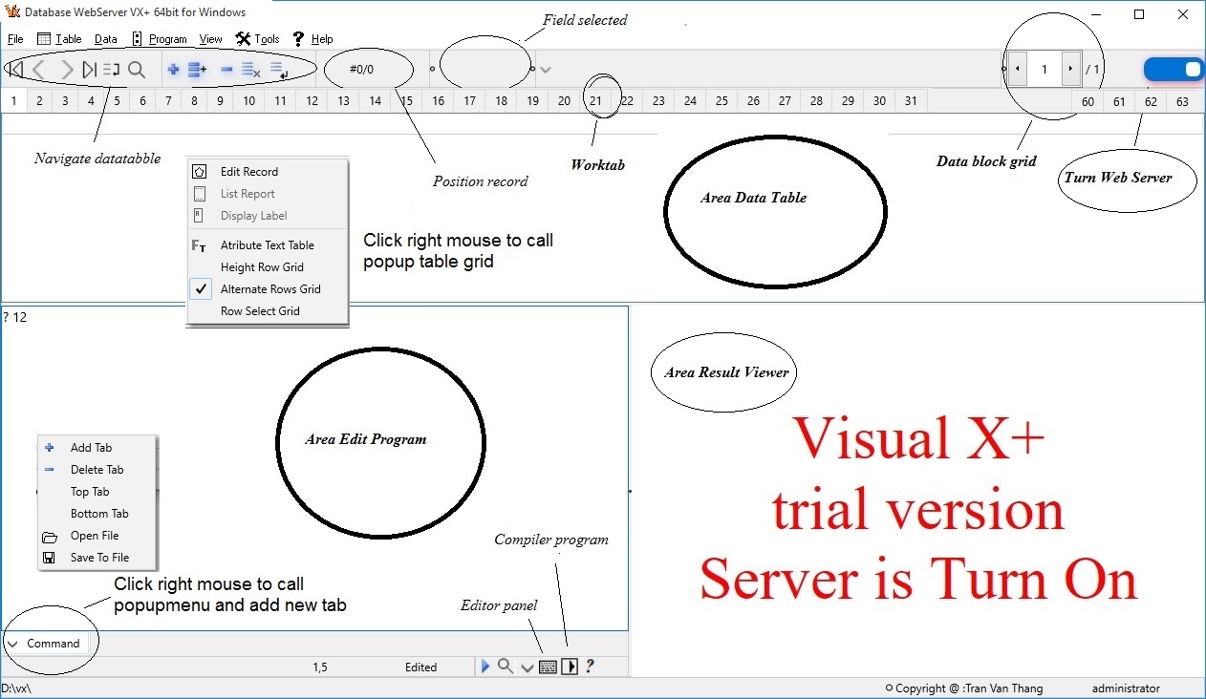This screenshot has height=699, width=1206.
Task: Click the compiler program icon
Action: pyautogui.click(x=570, y=667)
